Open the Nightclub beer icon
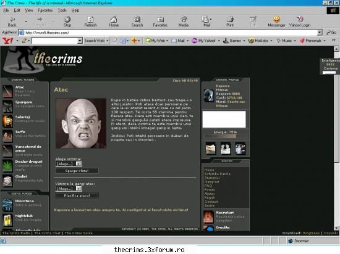 pyautogui.click(x=7, y=219)
